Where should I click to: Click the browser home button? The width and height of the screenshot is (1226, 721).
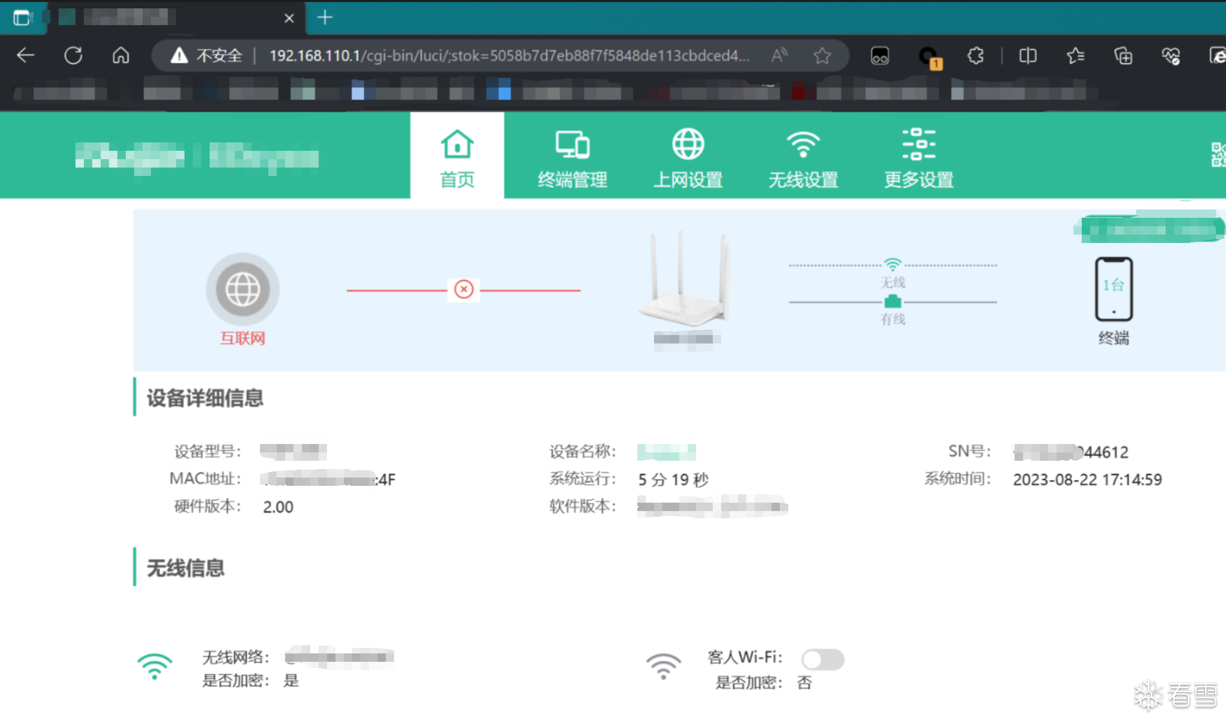[121, 55]
